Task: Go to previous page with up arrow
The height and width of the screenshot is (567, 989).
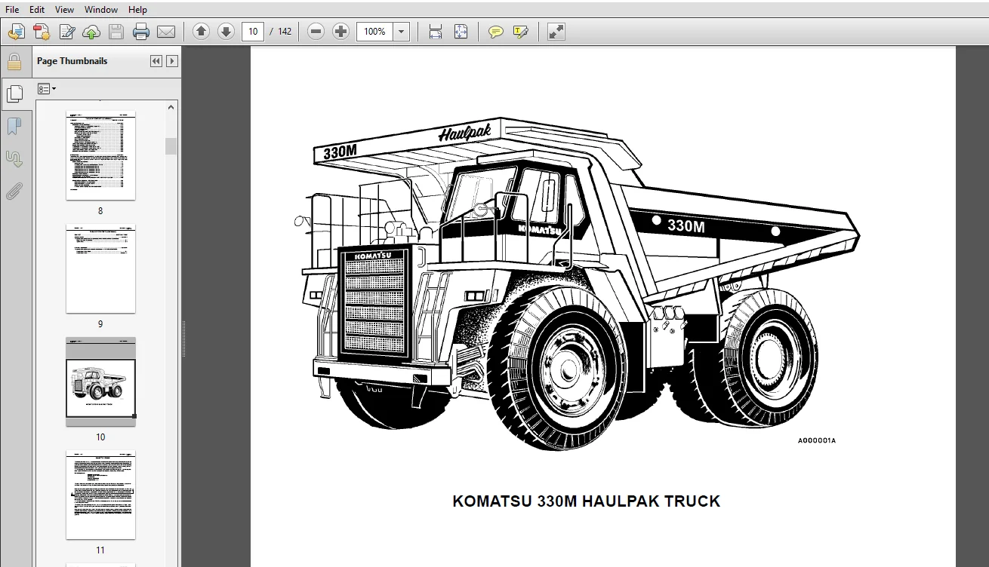Action: coord(201,32)
